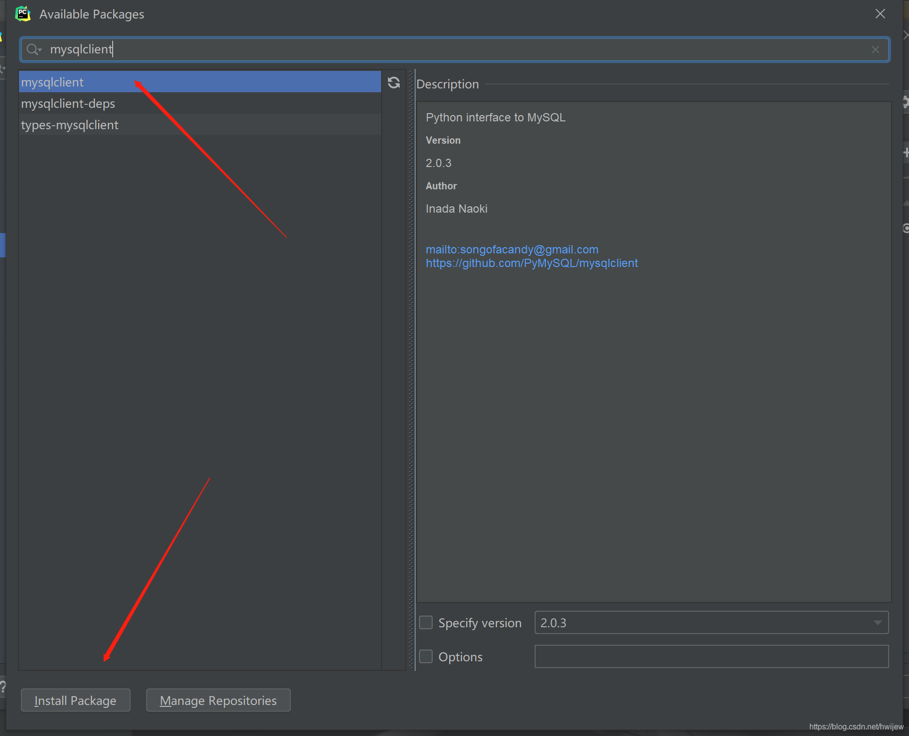
Task: Enable the Options checkbox
Action: point(426,656)
